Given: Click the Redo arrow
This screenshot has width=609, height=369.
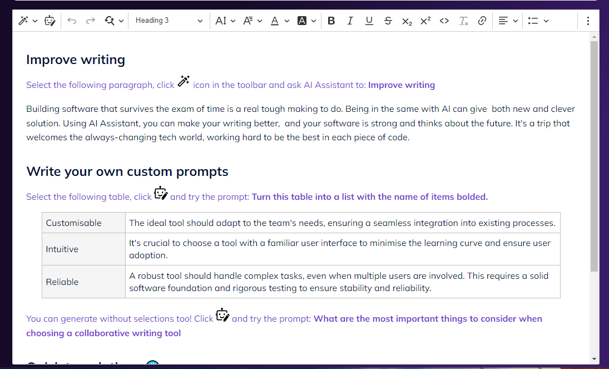Looking at the screenshot, I should tap(90, 21).
